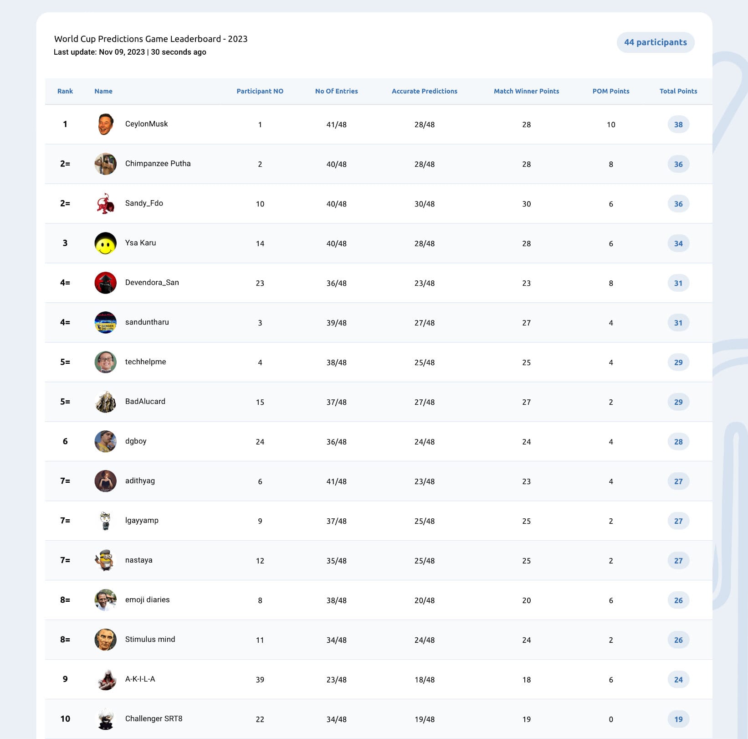Click A-K-I-L-A's hooded figure avatar
The height and width of the screenshot is (739, 748).
(x=105, y=679)
